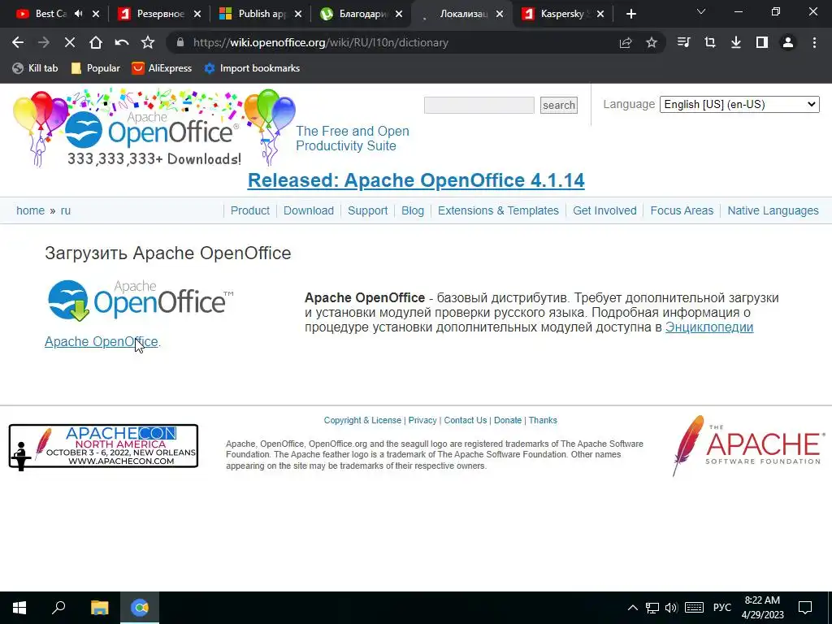The width and height of the screenshot is (832, 624).
Task: Click the site search text field
Action: (x=479, y=105)
